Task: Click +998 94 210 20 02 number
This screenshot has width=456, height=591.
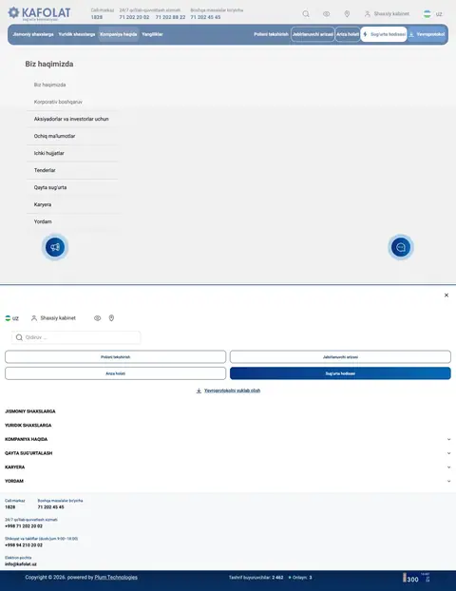Action: (x=24, y=545)
